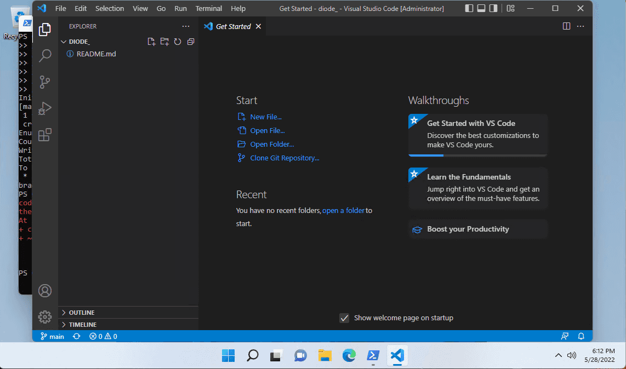626x369 pixels.
Task: Synchronize changes in the status bar
Action: [77, 336]
